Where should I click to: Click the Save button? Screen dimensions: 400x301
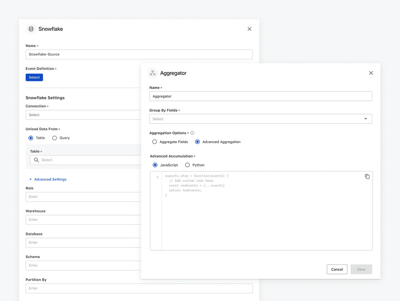click(x=361, y=269)
